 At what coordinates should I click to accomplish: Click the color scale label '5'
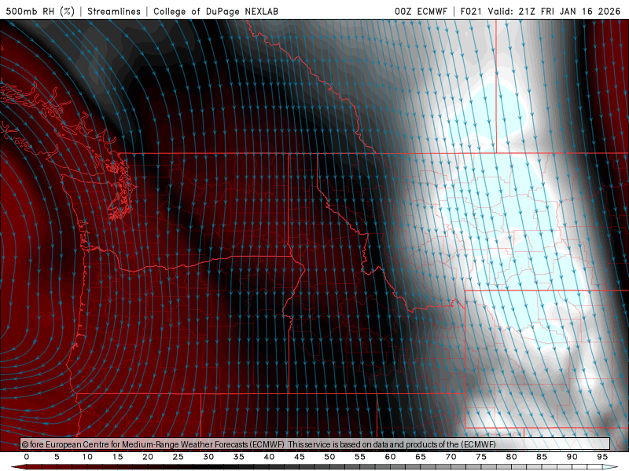click(57, 457)
